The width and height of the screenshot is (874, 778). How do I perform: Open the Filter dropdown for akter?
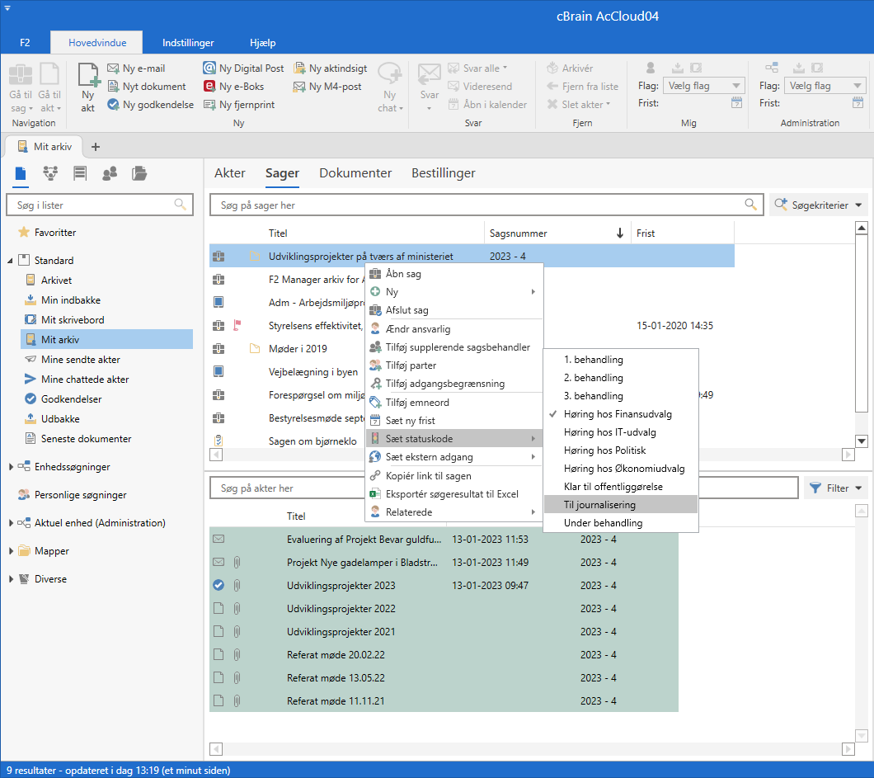click(x=836, y=488)
